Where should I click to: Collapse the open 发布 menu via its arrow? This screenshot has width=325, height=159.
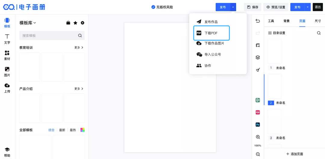[x=233, y=7]
